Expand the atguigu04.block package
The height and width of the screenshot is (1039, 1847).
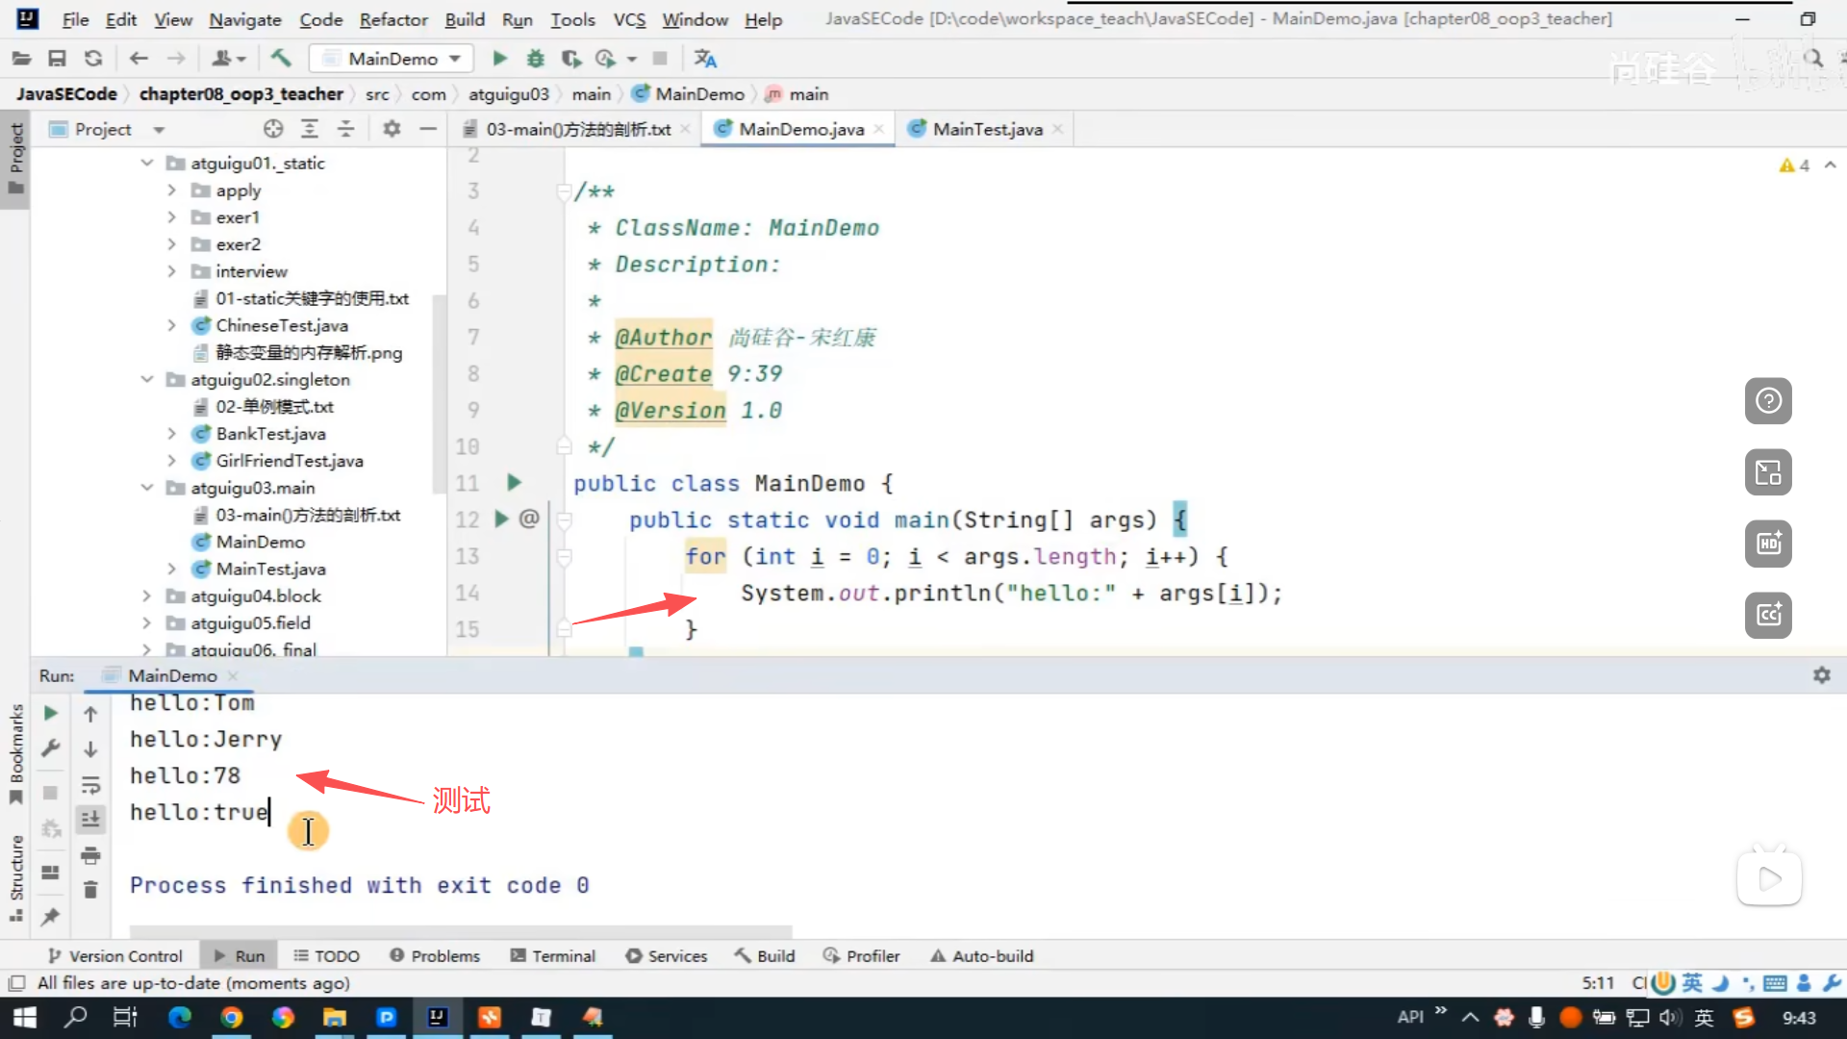pyautogui.click(x=147, y=596)
